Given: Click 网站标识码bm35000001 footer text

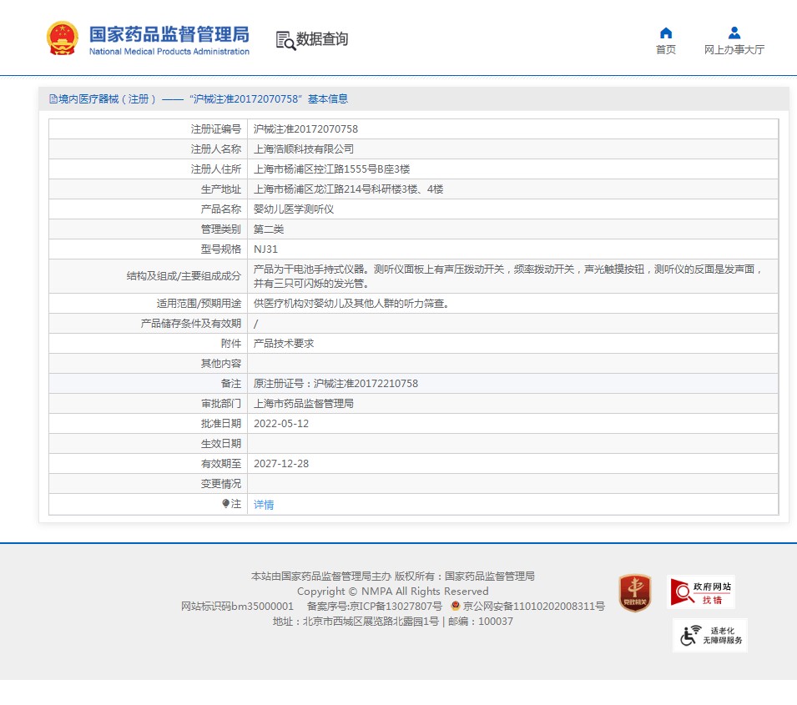Looking at the screenshot, I should pyautogui.click(x=237, y=606).
